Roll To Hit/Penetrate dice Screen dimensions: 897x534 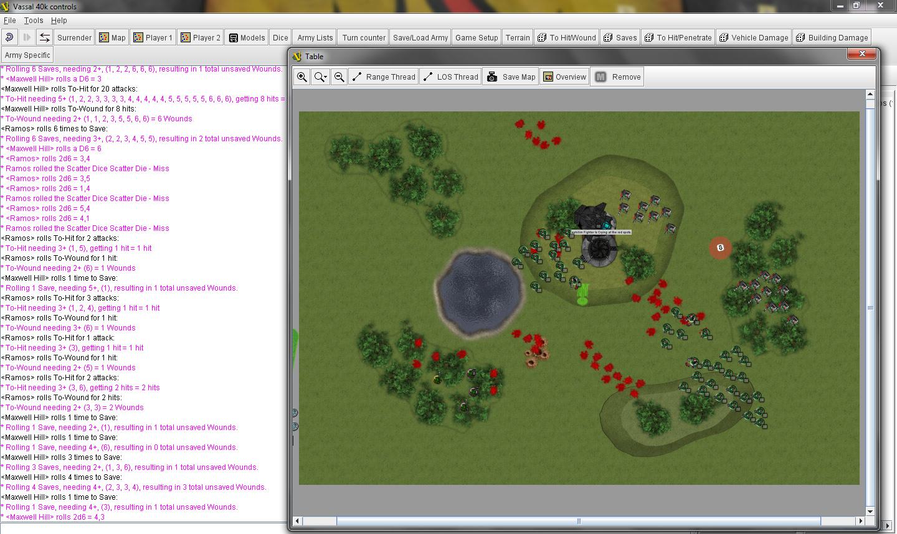678,37
